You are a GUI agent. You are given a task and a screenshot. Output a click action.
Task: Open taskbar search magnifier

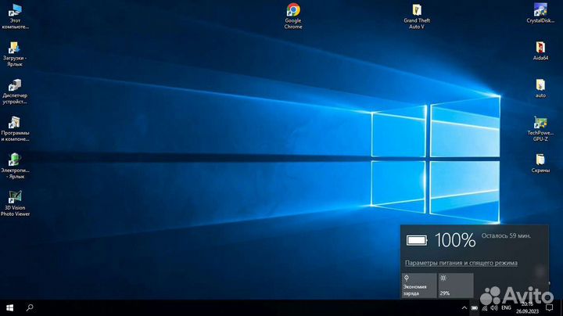30,307
